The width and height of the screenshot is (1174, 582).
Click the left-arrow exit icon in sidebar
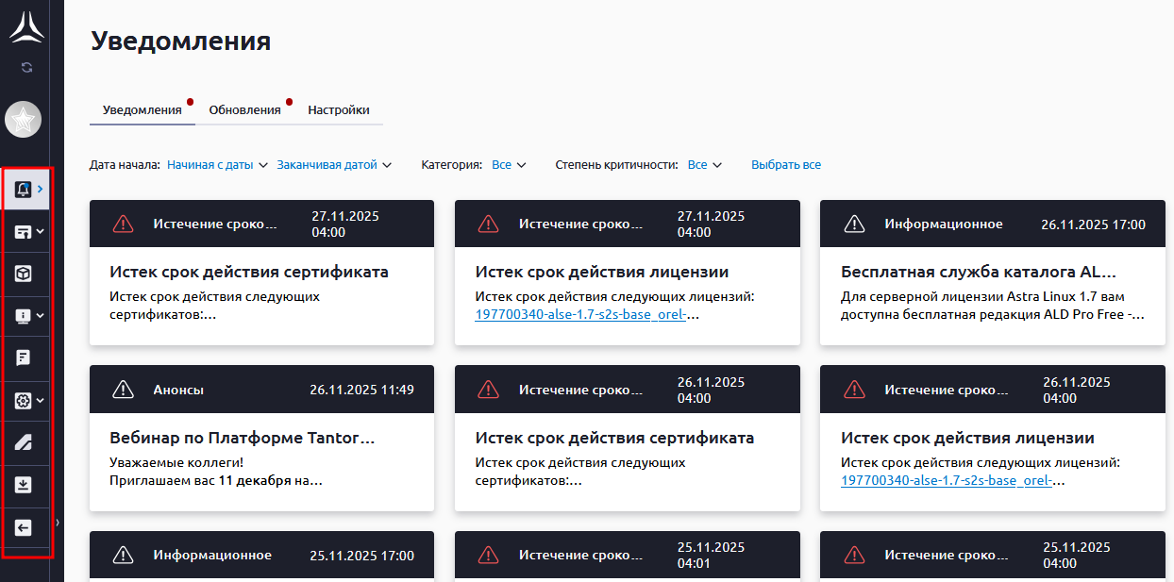tap(24, 528)
